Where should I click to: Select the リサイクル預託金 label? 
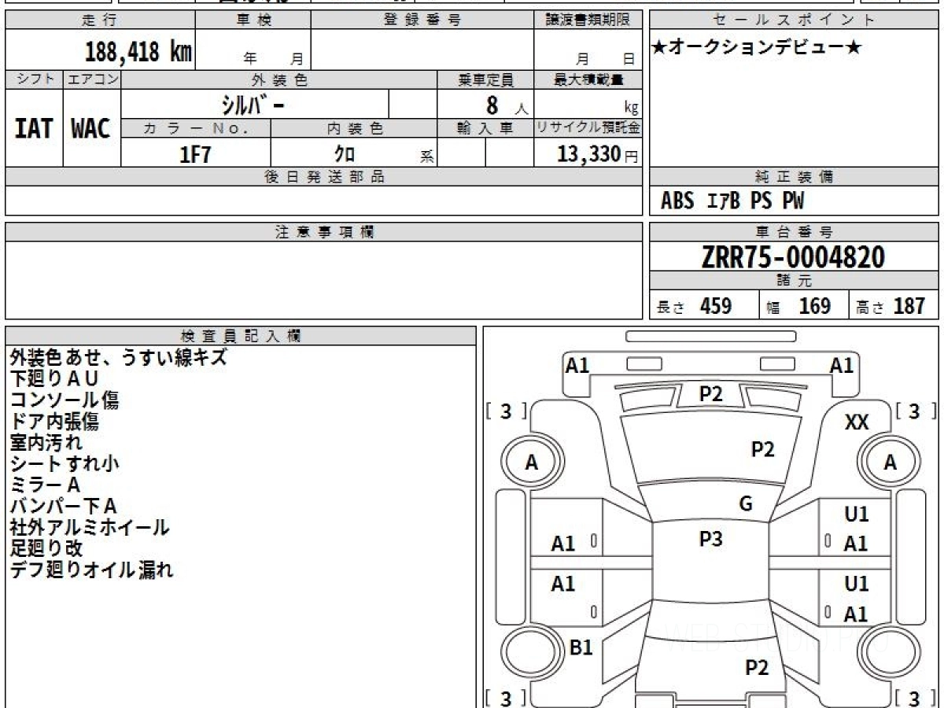pyautogui.click(x=588, y=128)
